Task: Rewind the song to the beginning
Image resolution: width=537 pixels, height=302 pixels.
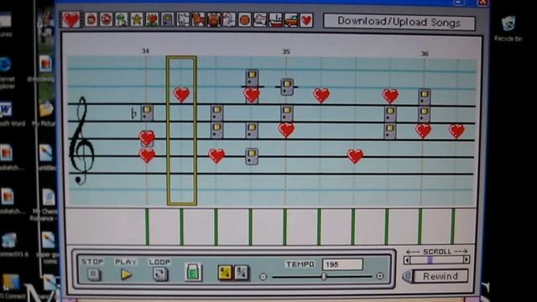Action: coord(441,276)
